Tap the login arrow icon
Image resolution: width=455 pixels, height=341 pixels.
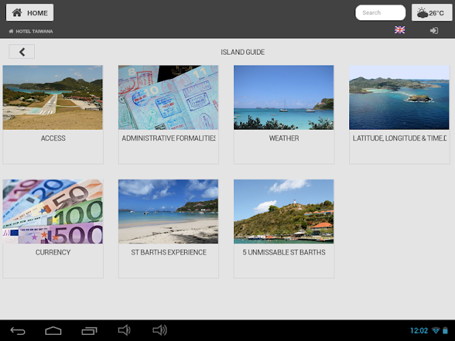coord(434,31)
